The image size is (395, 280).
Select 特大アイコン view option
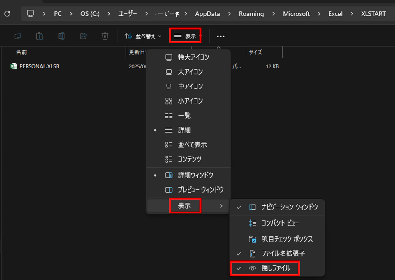pyautogui.click(x=188, y=57)
